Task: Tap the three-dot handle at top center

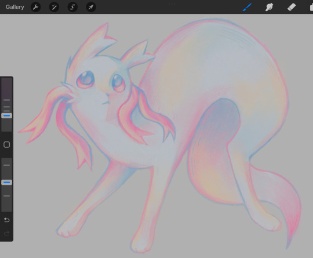Action: (x=172, y=3)
